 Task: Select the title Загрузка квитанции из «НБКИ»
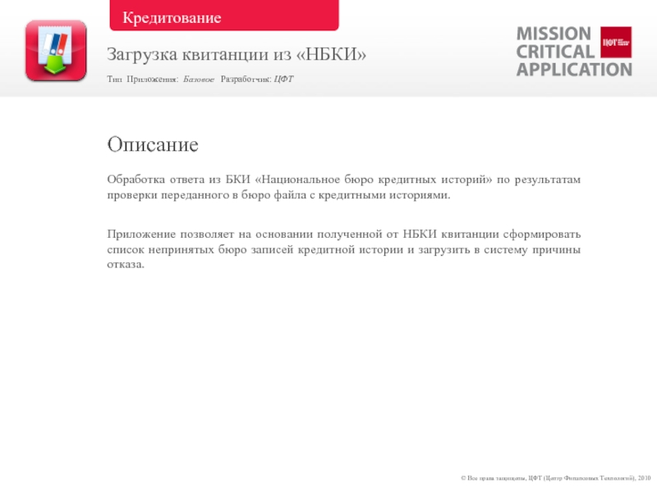237,54
